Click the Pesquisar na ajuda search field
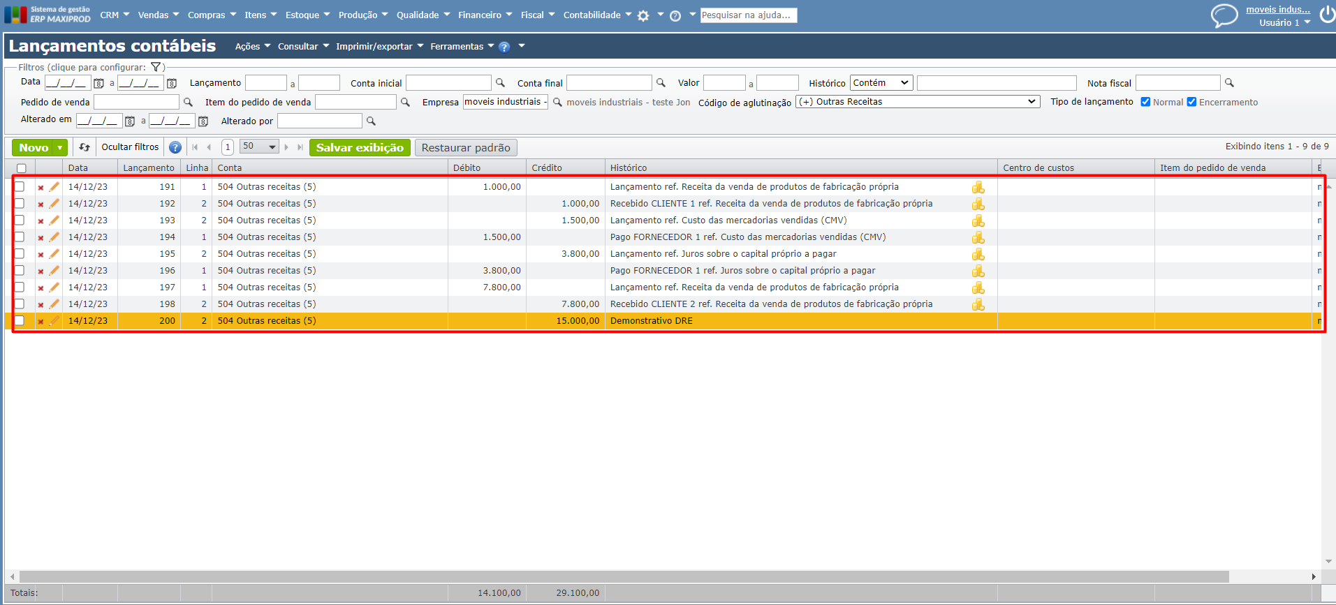Screen dimensions: 1336x605 (749, 15)
